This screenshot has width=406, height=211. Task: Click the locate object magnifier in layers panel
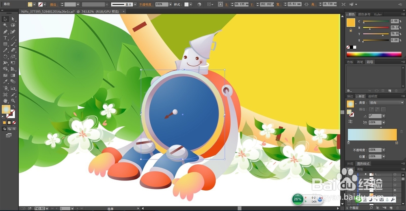[371, 208]
